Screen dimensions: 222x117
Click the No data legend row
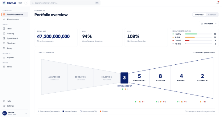[x=194, y=44]
